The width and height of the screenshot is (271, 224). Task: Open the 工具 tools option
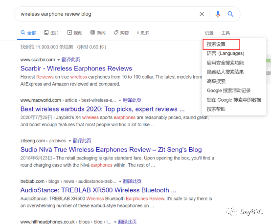point(226,33)
